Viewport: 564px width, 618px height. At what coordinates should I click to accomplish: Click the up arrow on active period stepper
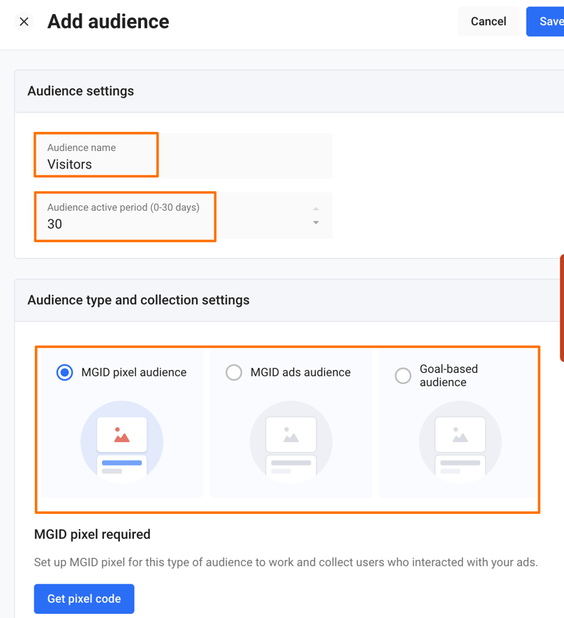click(x=316, y=208)
